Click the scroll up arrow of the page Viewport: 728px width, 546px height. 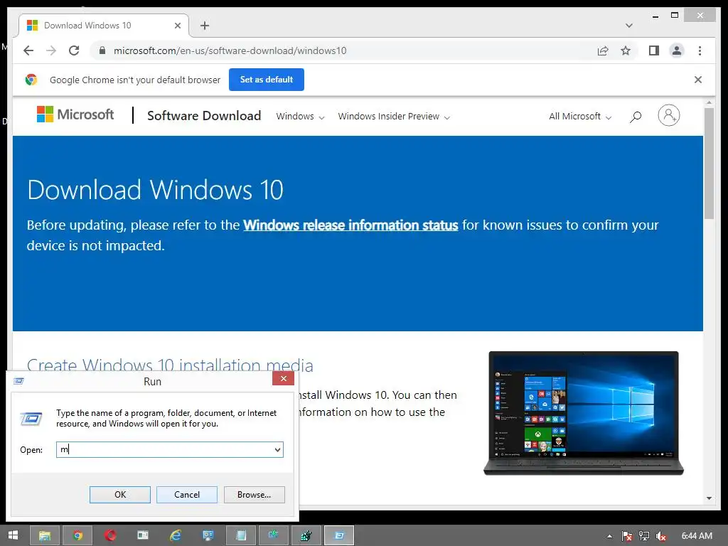point(709,102)
